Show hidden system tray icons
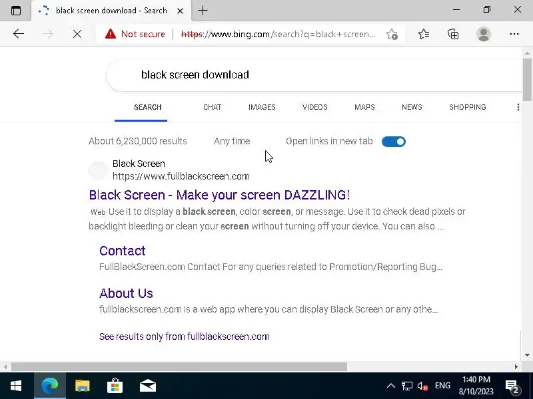The height and width of the screenshot is (399, 533). coord(391,386)
